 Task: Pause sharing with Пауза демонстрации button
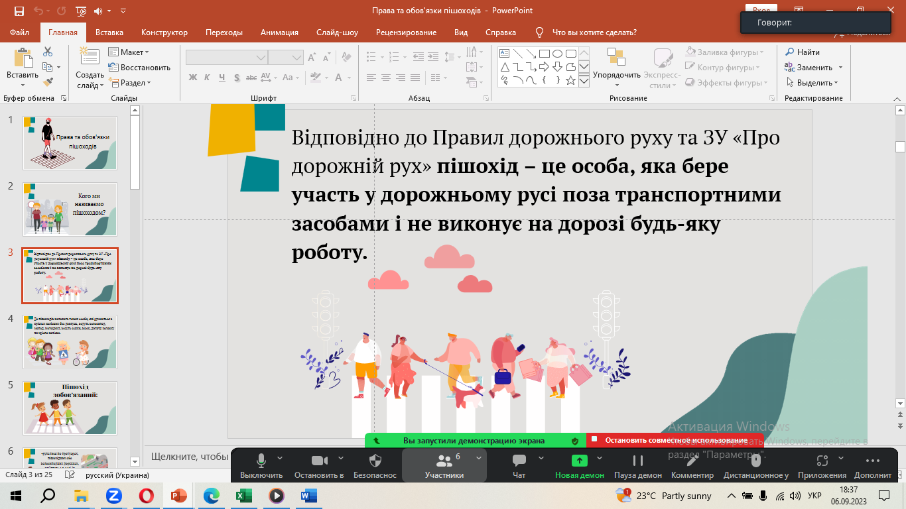[x=638, y=465]
